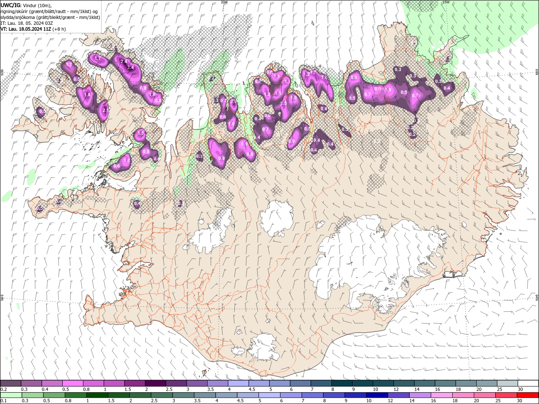The height and width of the screenshot is (404, 539).
Task: Click the 'VT: Lau. 18.05.2024 11Z' valid time line
Action: click(26, 29)
